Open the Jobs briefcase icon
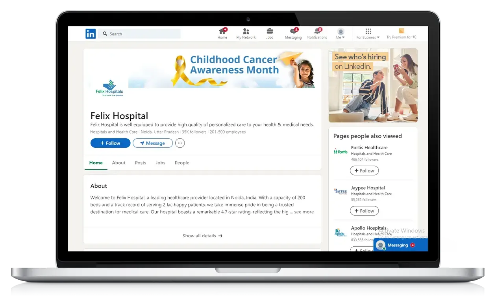 (x=270, y=32)
